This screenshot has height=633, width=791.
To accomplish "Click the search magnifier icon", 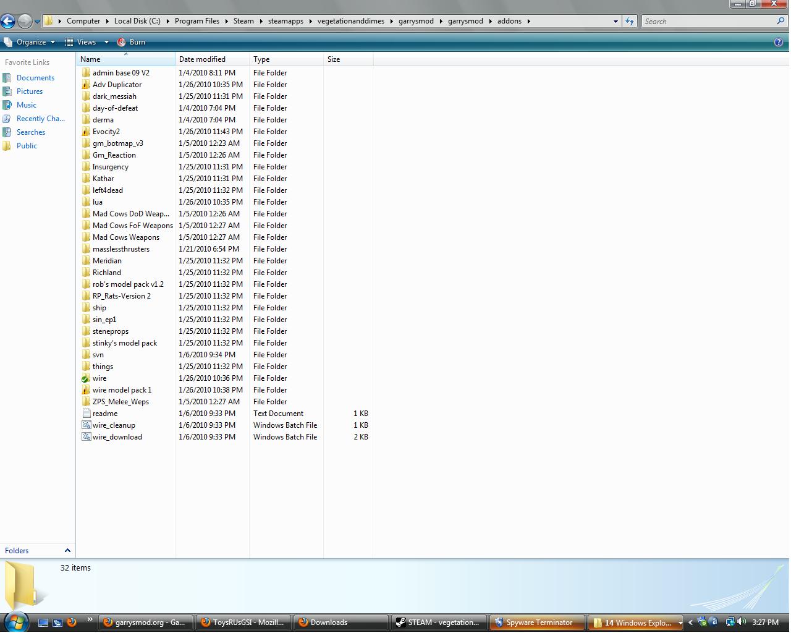I will point(781,20).
